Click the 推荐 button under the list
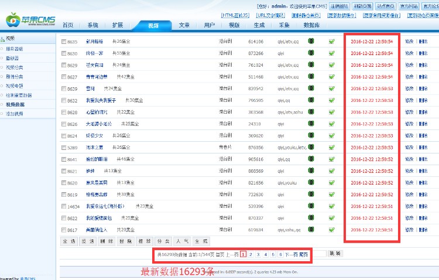This screenshot has width=439, height=280. 145,241
